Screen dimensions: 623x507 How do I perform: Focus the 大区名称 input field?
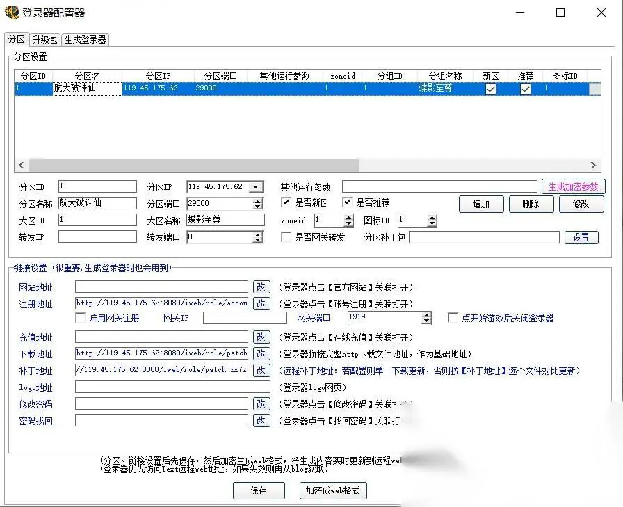225,220
